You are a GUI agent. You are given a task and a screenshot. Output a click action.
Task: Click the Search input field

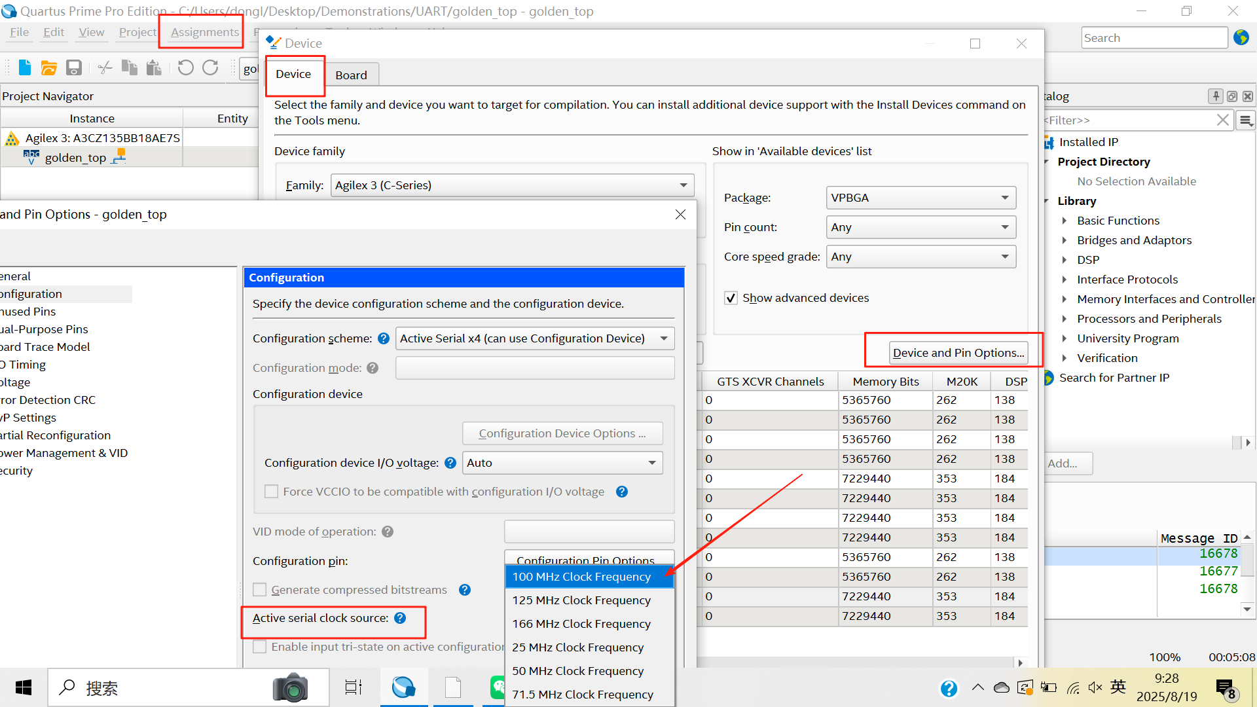1154,38
